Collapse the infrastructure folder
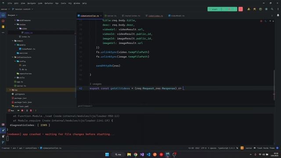 click(13, 57)
